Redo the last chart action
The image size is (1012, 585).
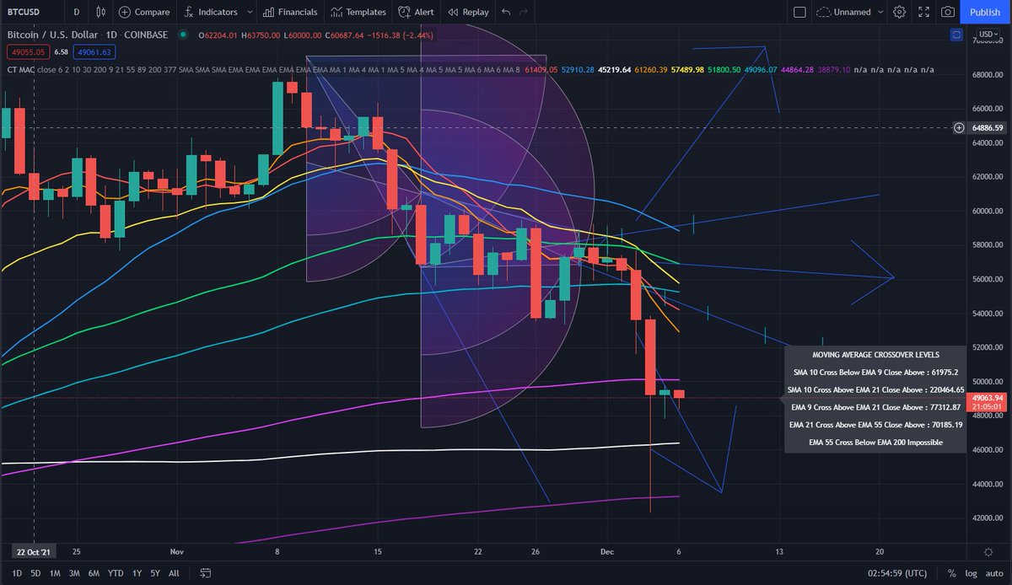tap(525, 12)
